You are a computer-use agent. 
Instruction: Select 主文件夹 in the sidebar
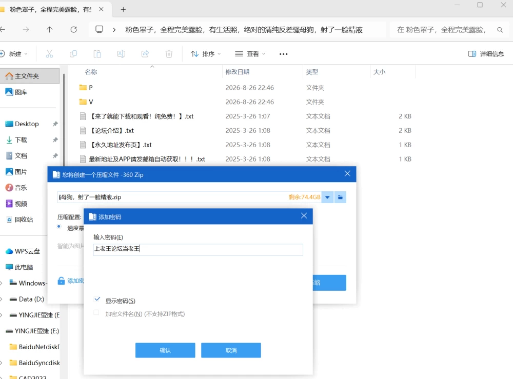tap(30, 76)
